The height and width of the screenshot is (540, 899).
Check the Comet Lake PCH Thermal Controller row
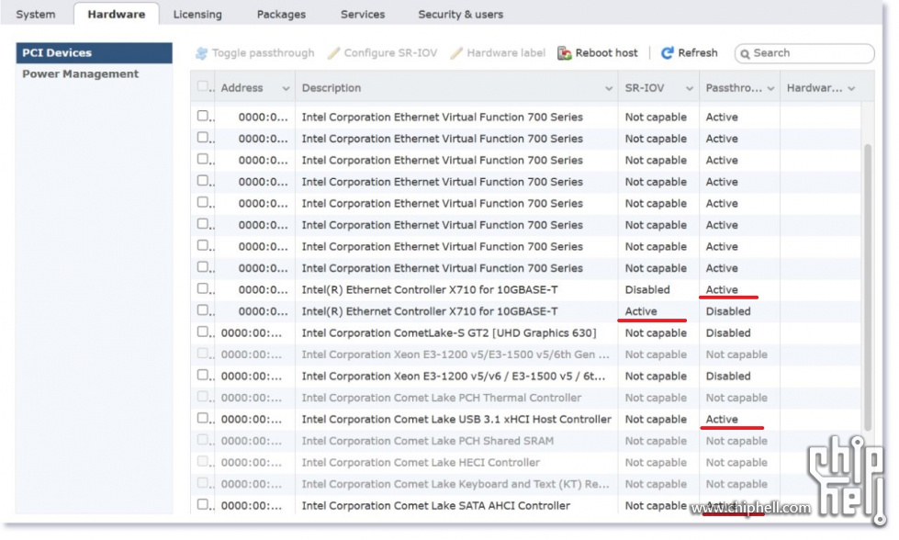[x=202, y=397]
